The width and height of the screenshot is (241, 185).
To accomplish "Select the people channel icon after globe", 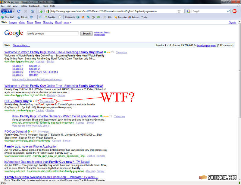I will (x=83, y=17).
